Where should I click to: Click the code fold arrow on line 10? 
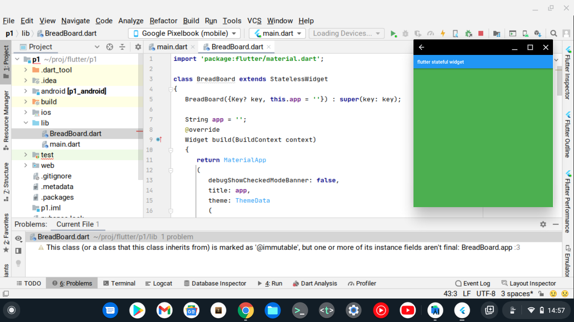pos(171,150)
